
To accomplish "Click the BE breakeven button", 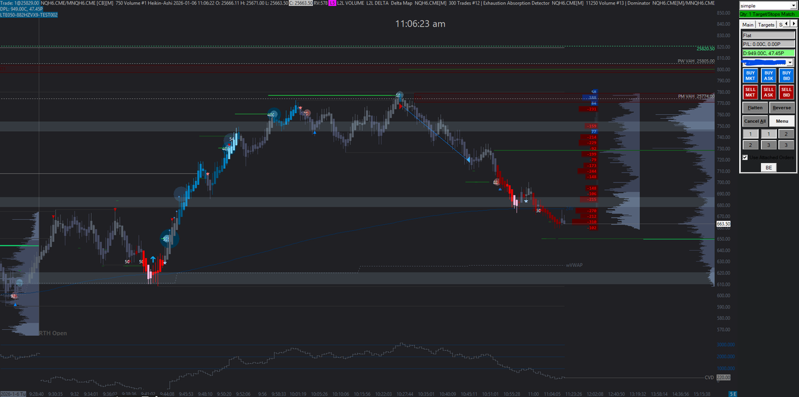I will tap(768, 168).
